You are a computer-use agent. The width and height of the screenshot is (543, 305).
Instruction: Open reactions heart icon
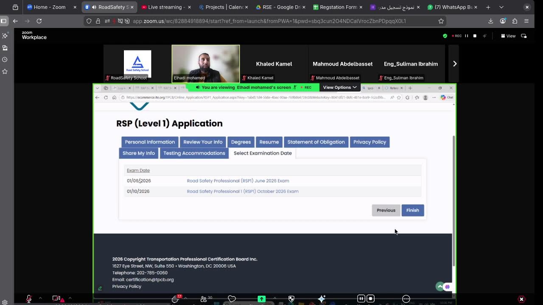point(232,299)
